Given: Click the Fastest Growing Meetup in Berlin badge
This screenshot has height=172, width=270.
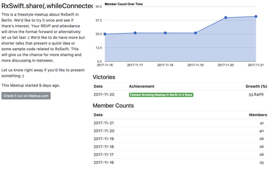Looking at the screenshot, I should point(161,95).
